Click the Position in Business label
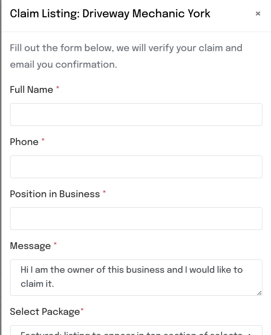The width and height of the screenshot is (271, 335). (55, 194)
